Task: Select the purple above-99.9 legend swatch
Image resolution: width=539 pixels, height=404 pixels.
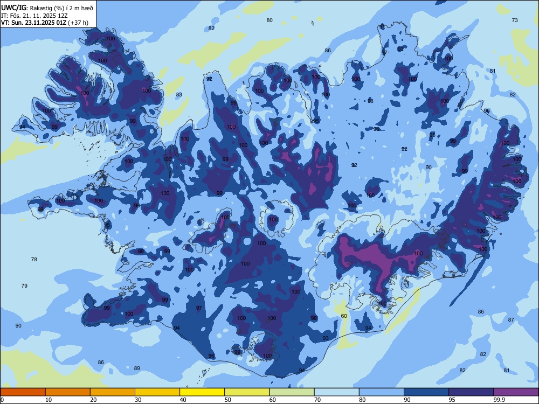Action: 516,392
